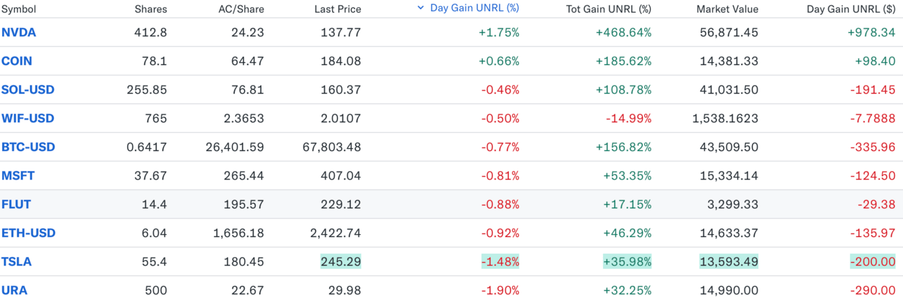The height and width of the screenshot is (304, 903).
Task: Open the MSFT ticker link
Action: coord(16,175)
